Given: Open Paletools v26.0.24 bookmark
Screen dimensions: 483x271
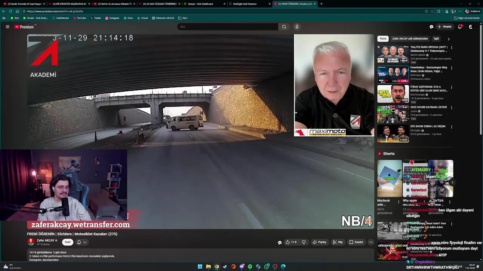Looking at the screenshot, I should (x=163, y=18).
